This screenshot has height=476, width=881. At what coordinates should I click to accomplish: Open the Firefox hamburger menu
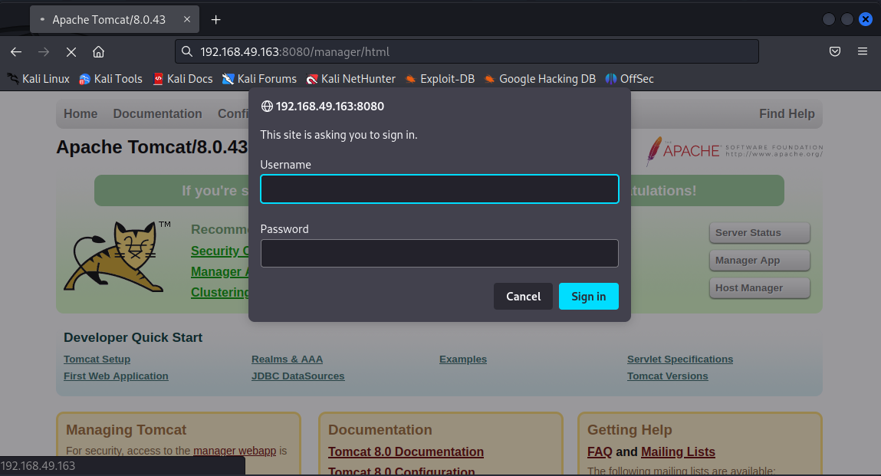pyautogui.click(x=863, y=52)
